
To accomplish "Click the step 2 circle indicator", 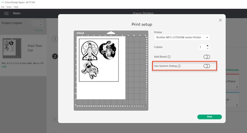I will pyautogui.click(x=55, y=56).
